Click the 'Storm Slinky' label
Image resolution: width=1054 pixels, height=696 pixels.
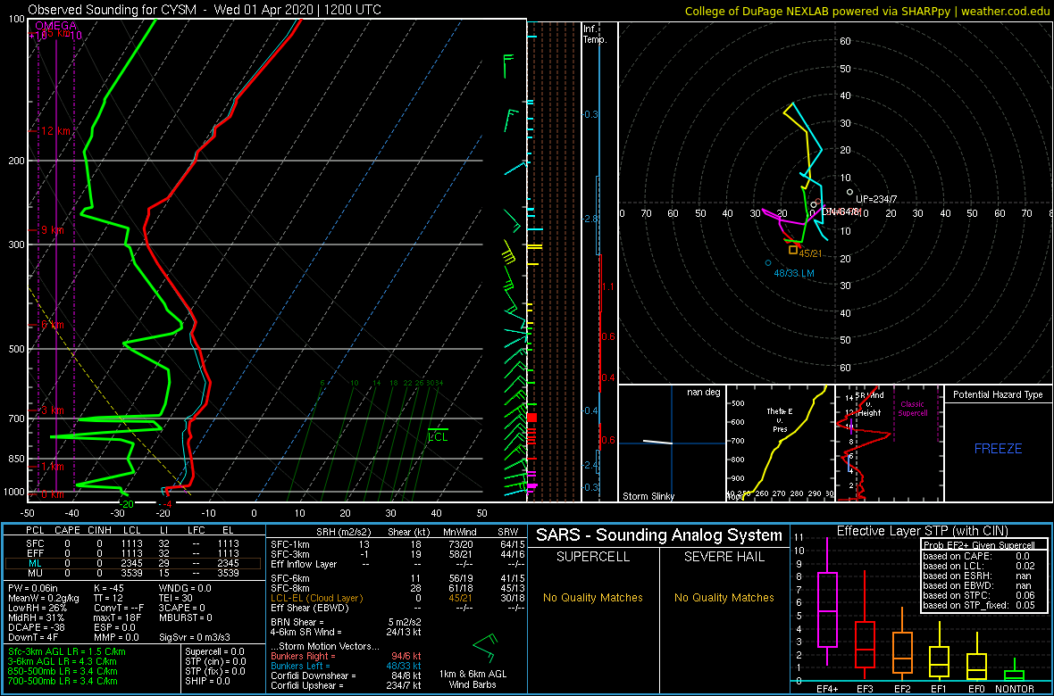(x=649, y=496)
